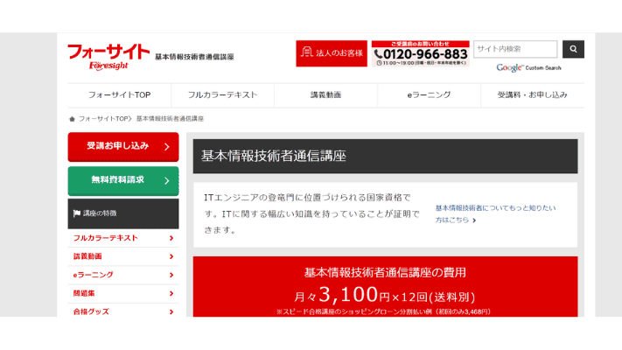This screenshot has width=622, height=350.
Task: Click the Google Custom Search logo
Action: (x=528, y=68)
